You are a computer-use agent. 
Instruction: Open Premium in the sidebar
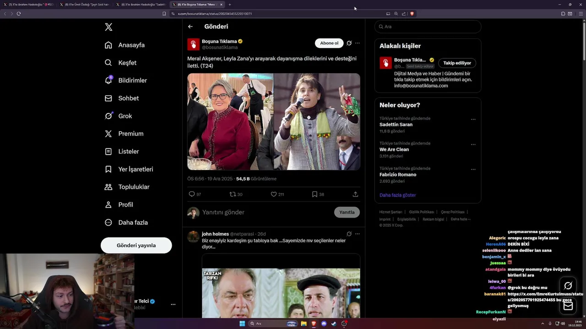click(124, 134)
